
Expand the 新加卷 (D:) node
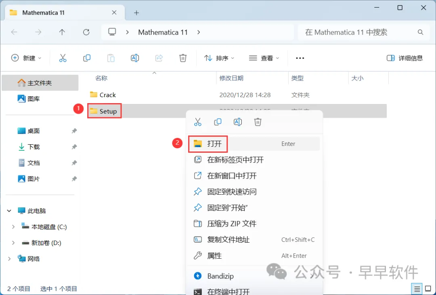13,243
